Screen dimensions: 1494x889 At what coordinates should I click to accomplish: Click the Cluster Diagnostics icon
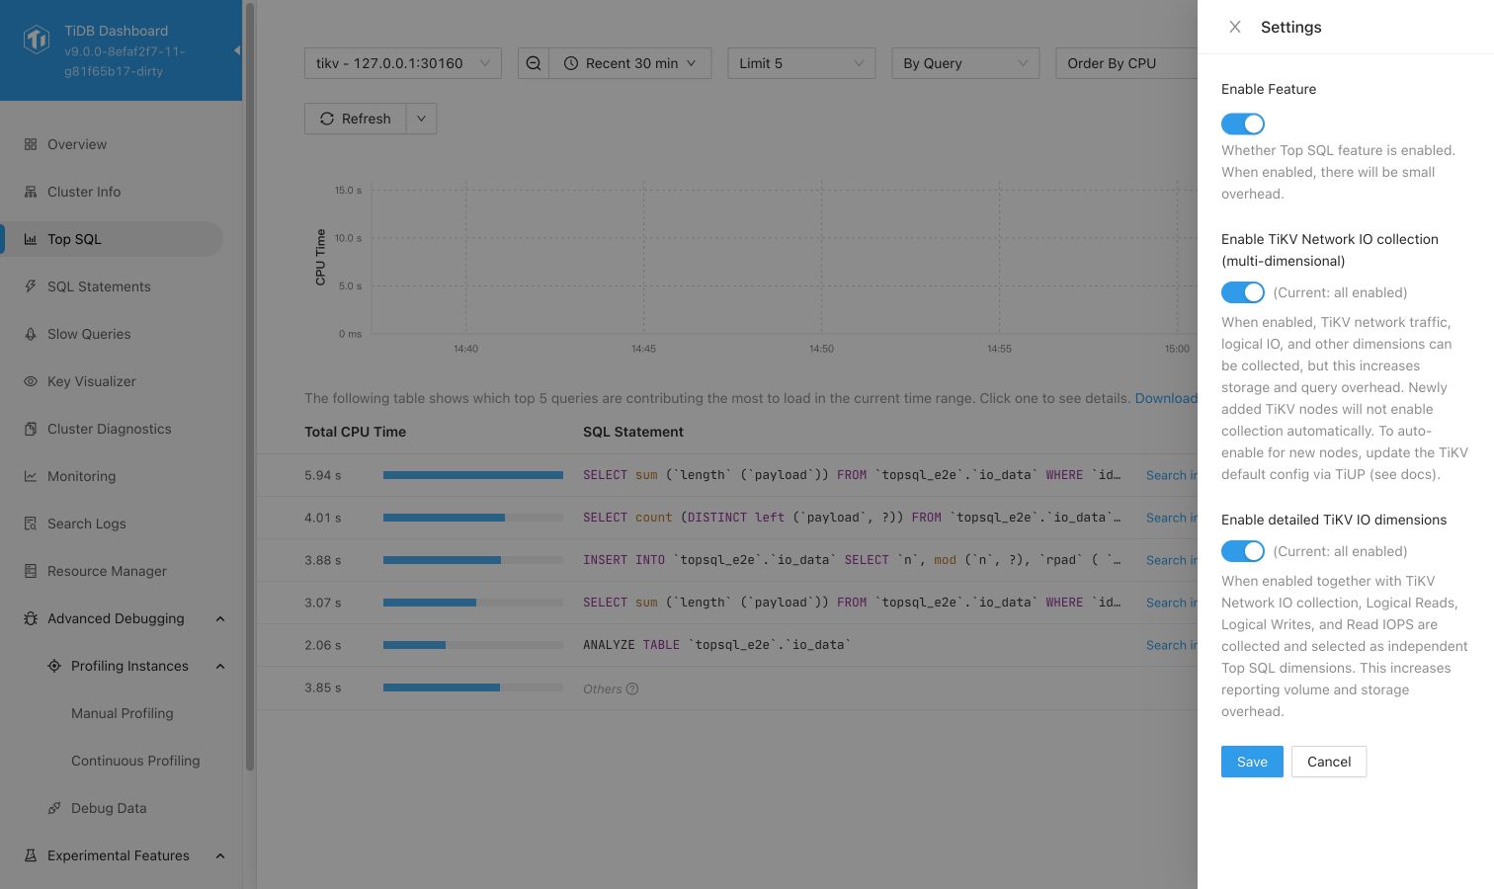click(31, 429)
